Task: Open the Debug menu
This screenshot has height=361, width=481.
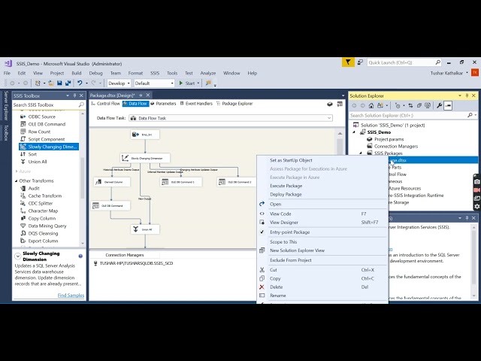Action: click(95, 73)
